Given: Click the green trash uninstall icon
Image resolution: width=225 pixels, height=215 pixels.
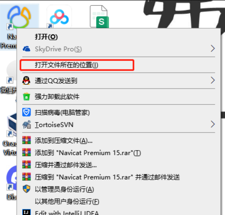Looking at the screenshot, I should click(x=26, y=96).
